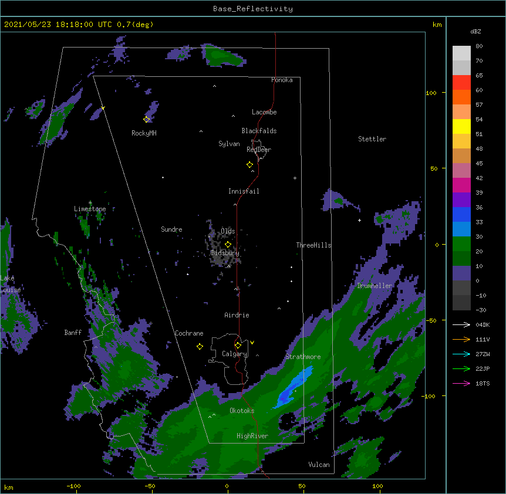Click the HighRiver town label
The image size is (506, 494).
[252, 436]
